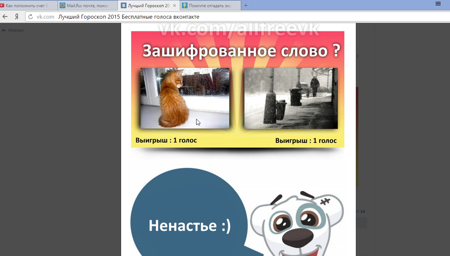
Task: Select the Лучший Гороскоп 20 tab
Action: point(148,6)
